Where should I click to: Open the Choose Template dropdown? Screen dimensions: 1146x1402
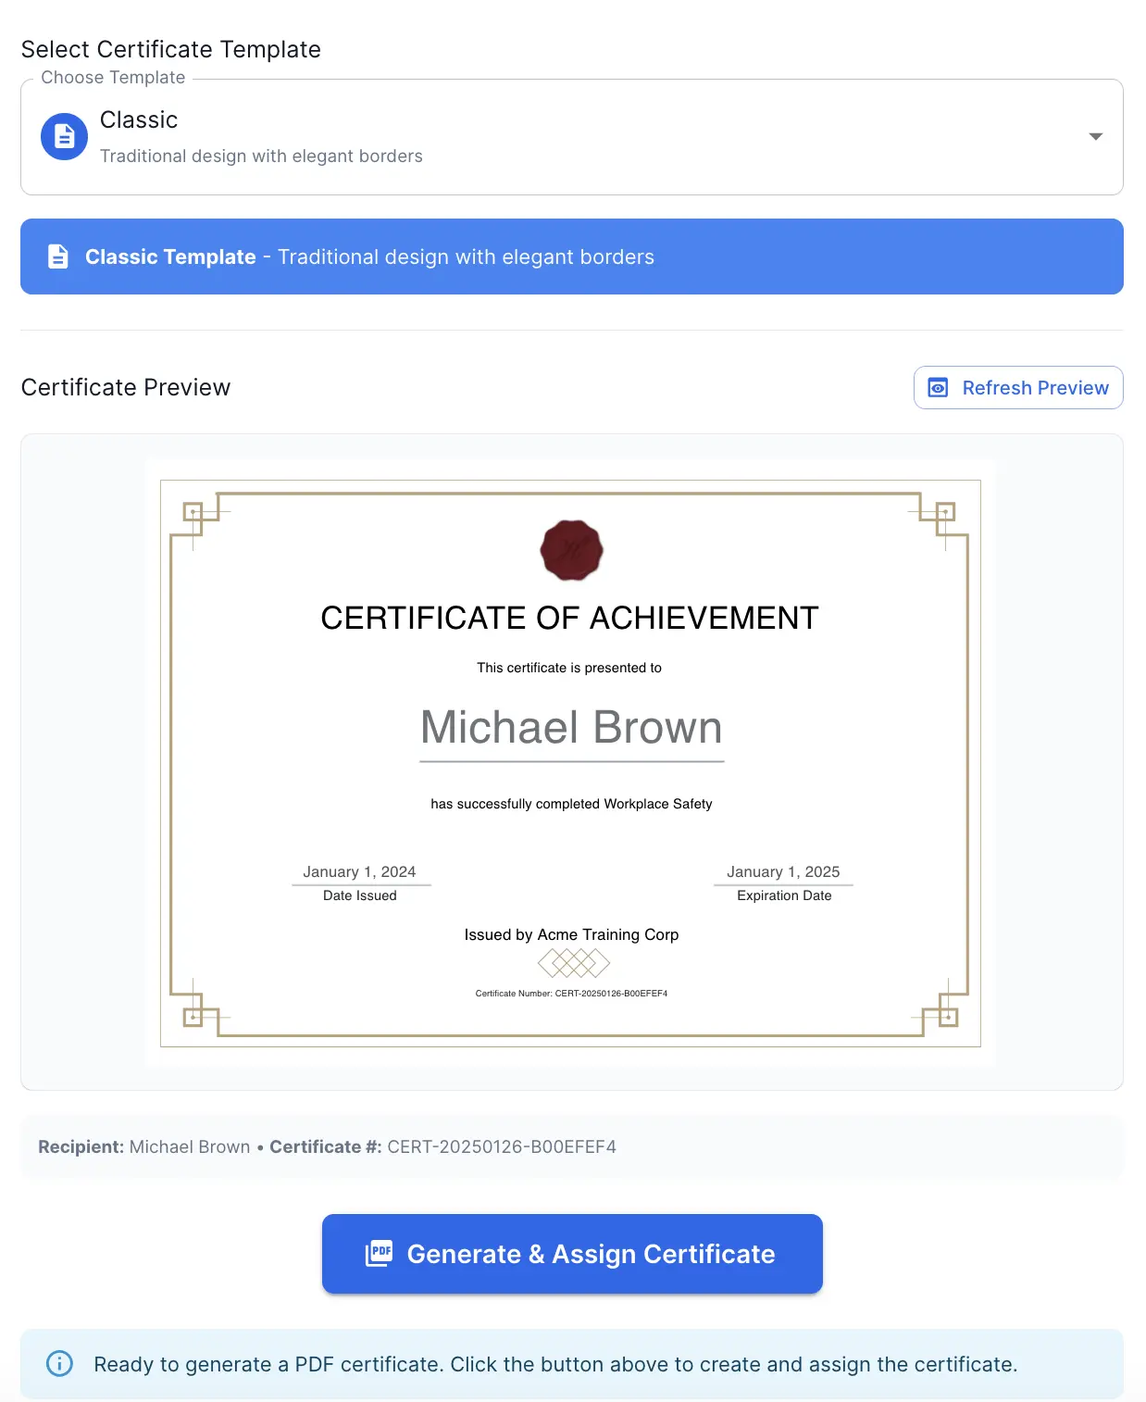572,136
